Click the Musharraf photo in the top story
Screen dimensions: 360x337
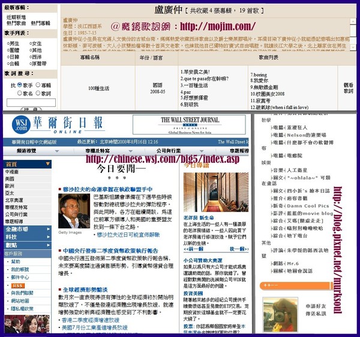[x=74, y=211]
